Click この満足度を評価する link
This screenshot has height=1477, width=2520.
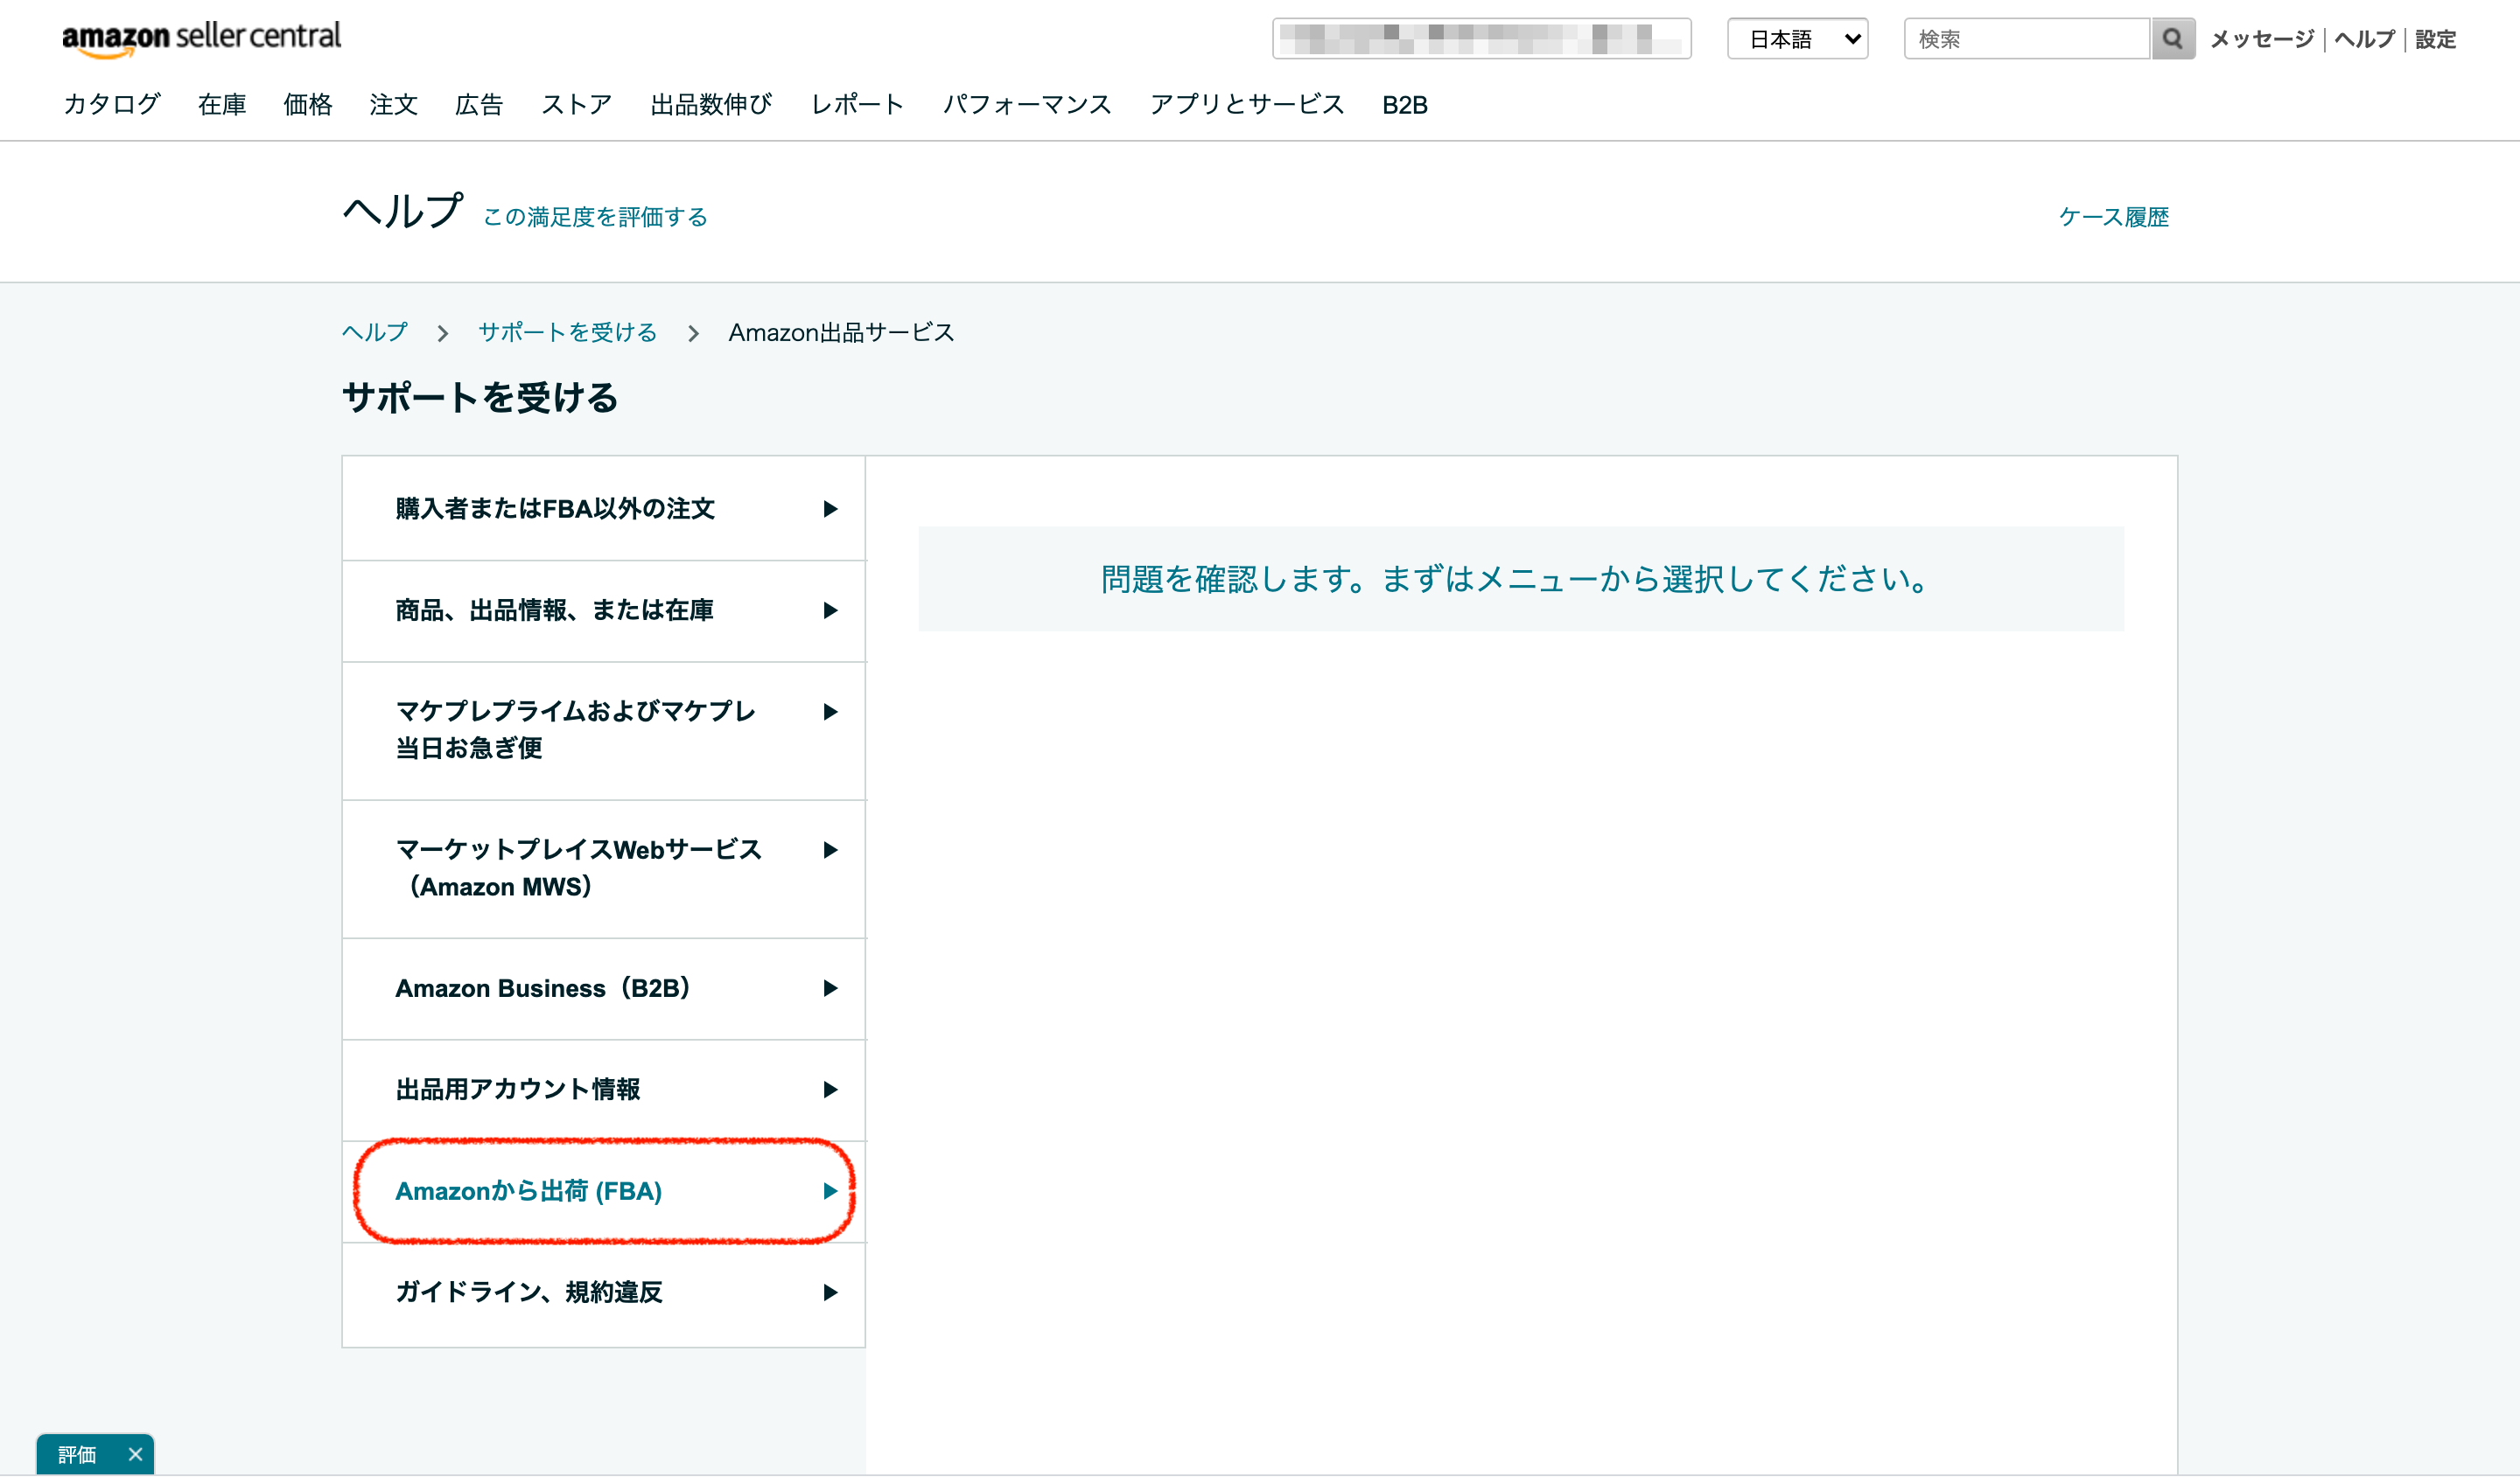(x=595, y=217)
